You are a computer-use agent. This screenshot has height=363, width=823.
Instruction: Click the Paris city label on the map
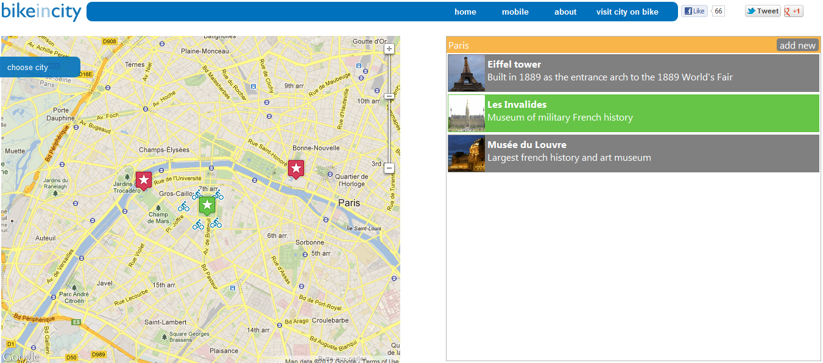pos(349,203)
